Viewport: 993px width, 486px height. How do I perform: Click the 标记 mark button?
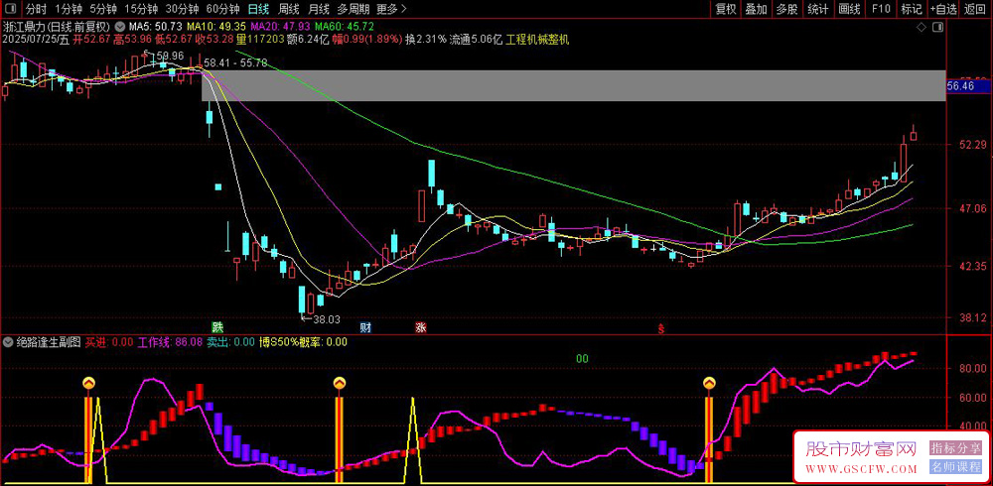912,9
